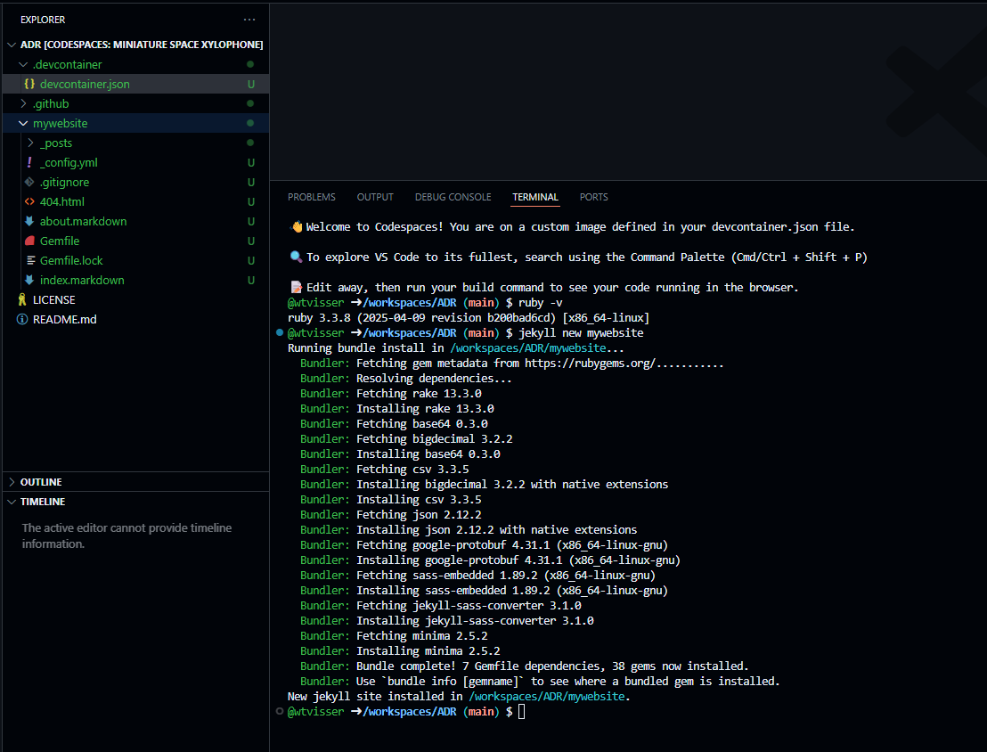
Task: Open the about.markdown file
Action: tap(83, 221)
